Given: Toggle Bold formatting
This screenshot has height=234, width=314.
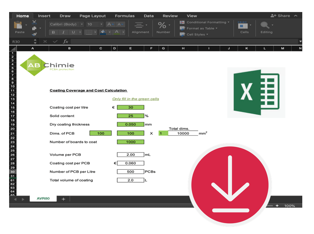Looking at the screenshot, I should click(53, 32).
